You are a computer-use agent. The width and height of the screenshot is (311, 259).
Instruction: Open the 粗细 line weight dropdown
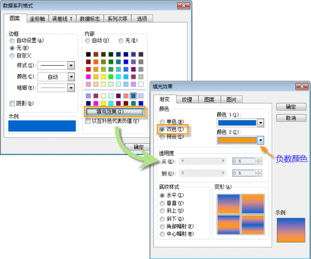point(71,88)
